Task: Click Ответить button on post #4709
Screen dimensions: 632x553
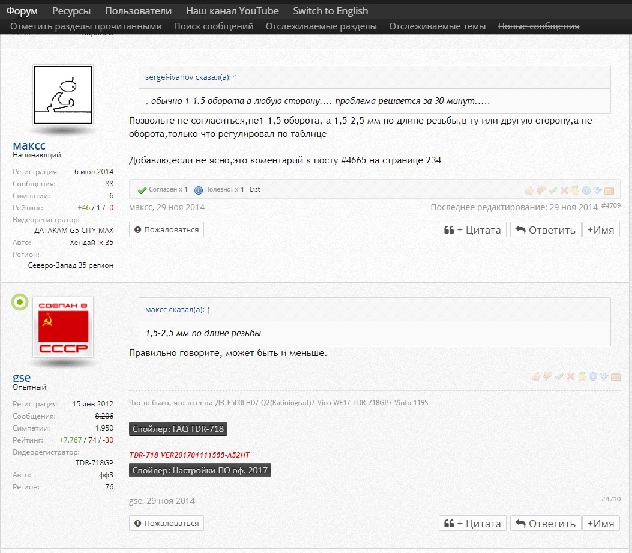Action: [546, 230]
